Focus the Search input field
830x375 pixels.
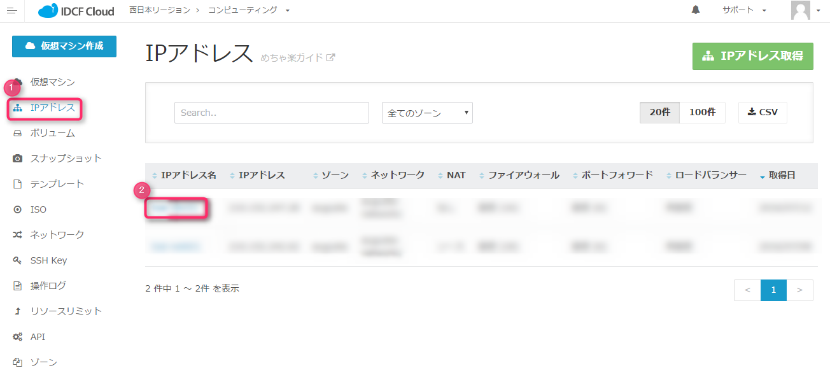272,113
